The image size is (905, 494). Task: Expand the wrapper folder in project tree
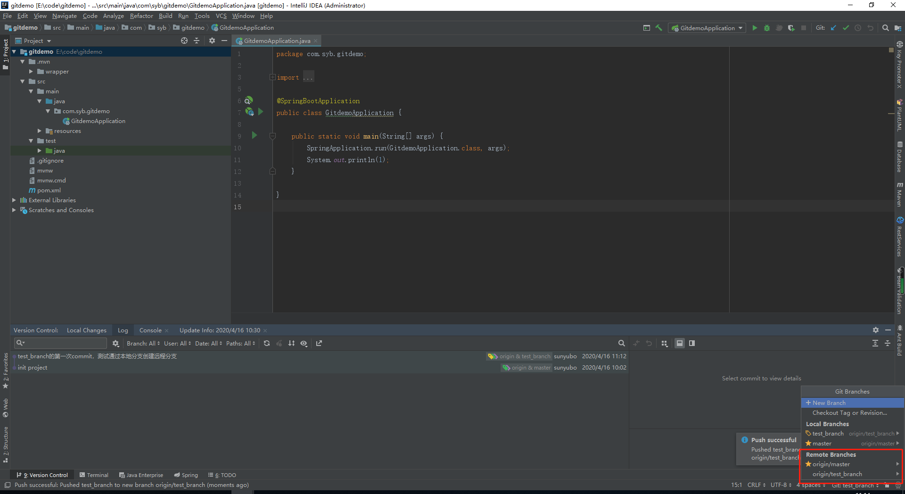(31, 72)
